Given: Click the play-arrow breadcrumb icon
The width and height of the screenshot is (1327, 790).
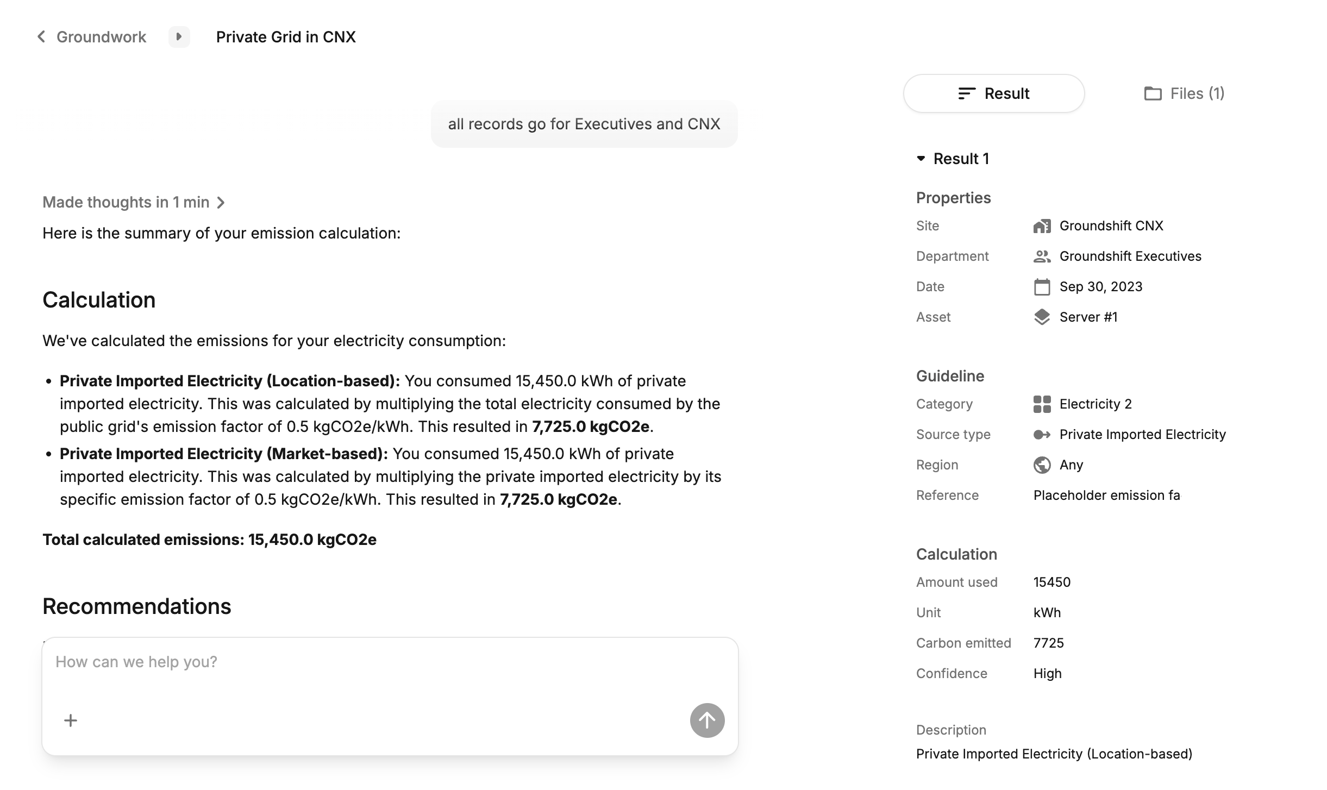Looking at the screenshot, I should (179, 36).
